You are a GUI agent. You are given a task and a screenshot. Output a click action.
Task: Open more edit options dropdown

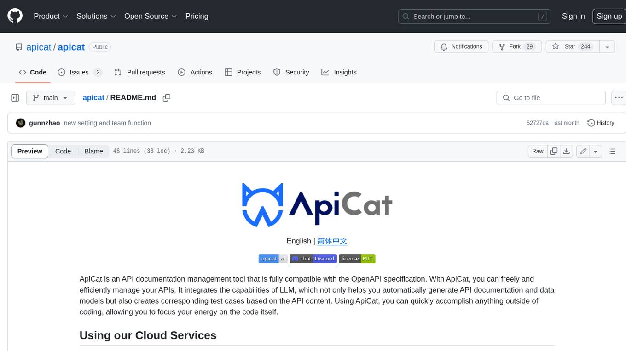[x=596, y=151]
